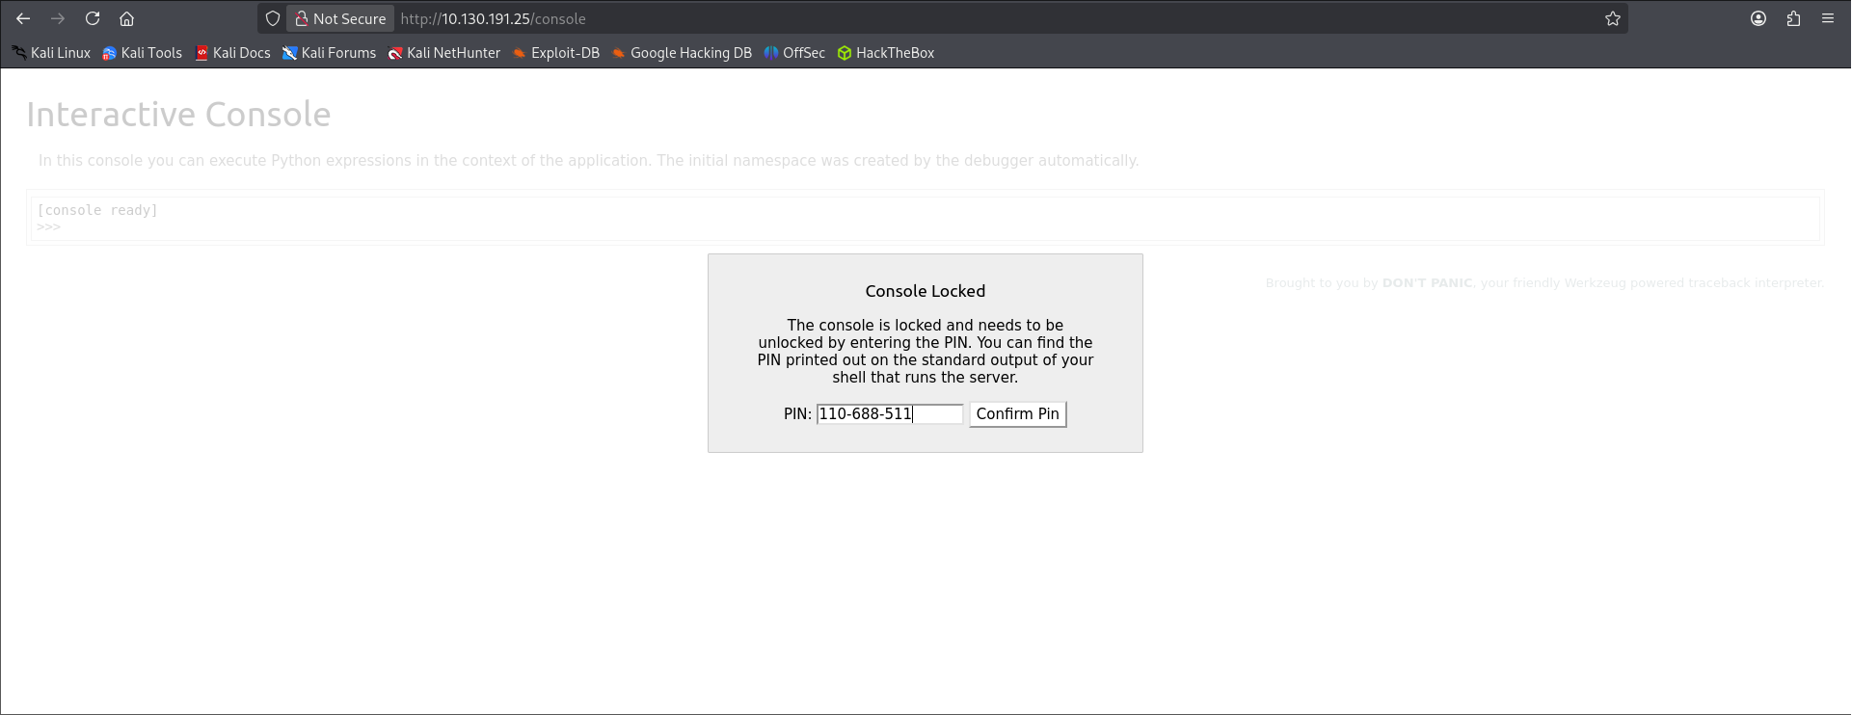Image resolution: width=1852 pixels, height=715 pixels.
Task: Open the Kali NetHunter bookmark
Action: point(444,53)
